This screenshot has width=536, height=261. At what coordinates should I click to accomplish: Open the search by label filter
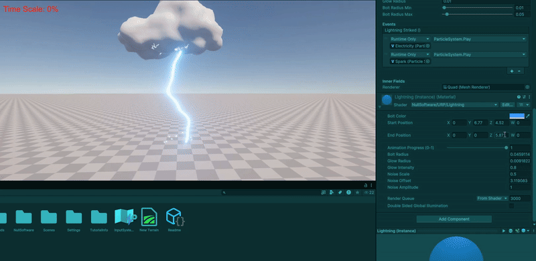click(x=340, y=193)
